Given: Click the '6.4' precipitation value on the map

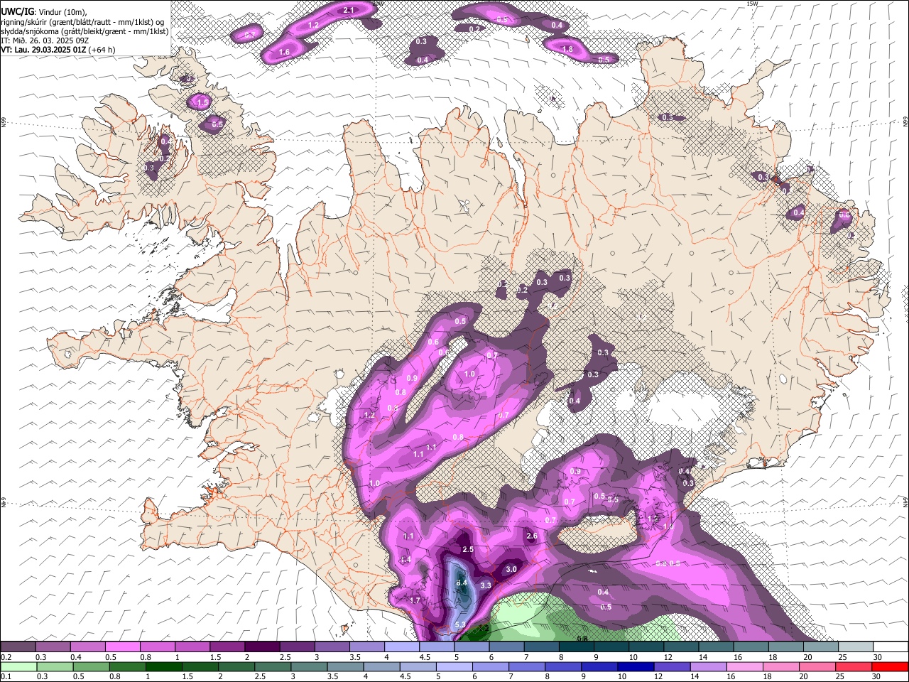Looking at the screenshot, I should pos(461,583).
